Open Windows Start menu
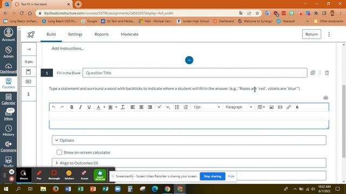 (6, 189)
